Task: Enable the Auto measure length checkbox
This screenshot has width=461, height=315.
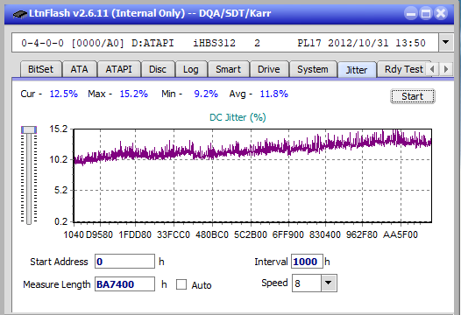Action: coord(181,284)
